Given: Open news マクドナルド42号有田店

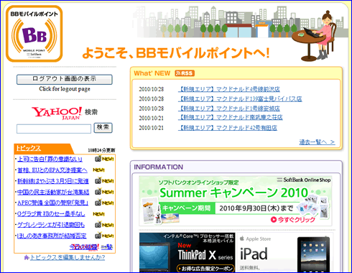Looking at the screenshot, I should tap(228, 128).
